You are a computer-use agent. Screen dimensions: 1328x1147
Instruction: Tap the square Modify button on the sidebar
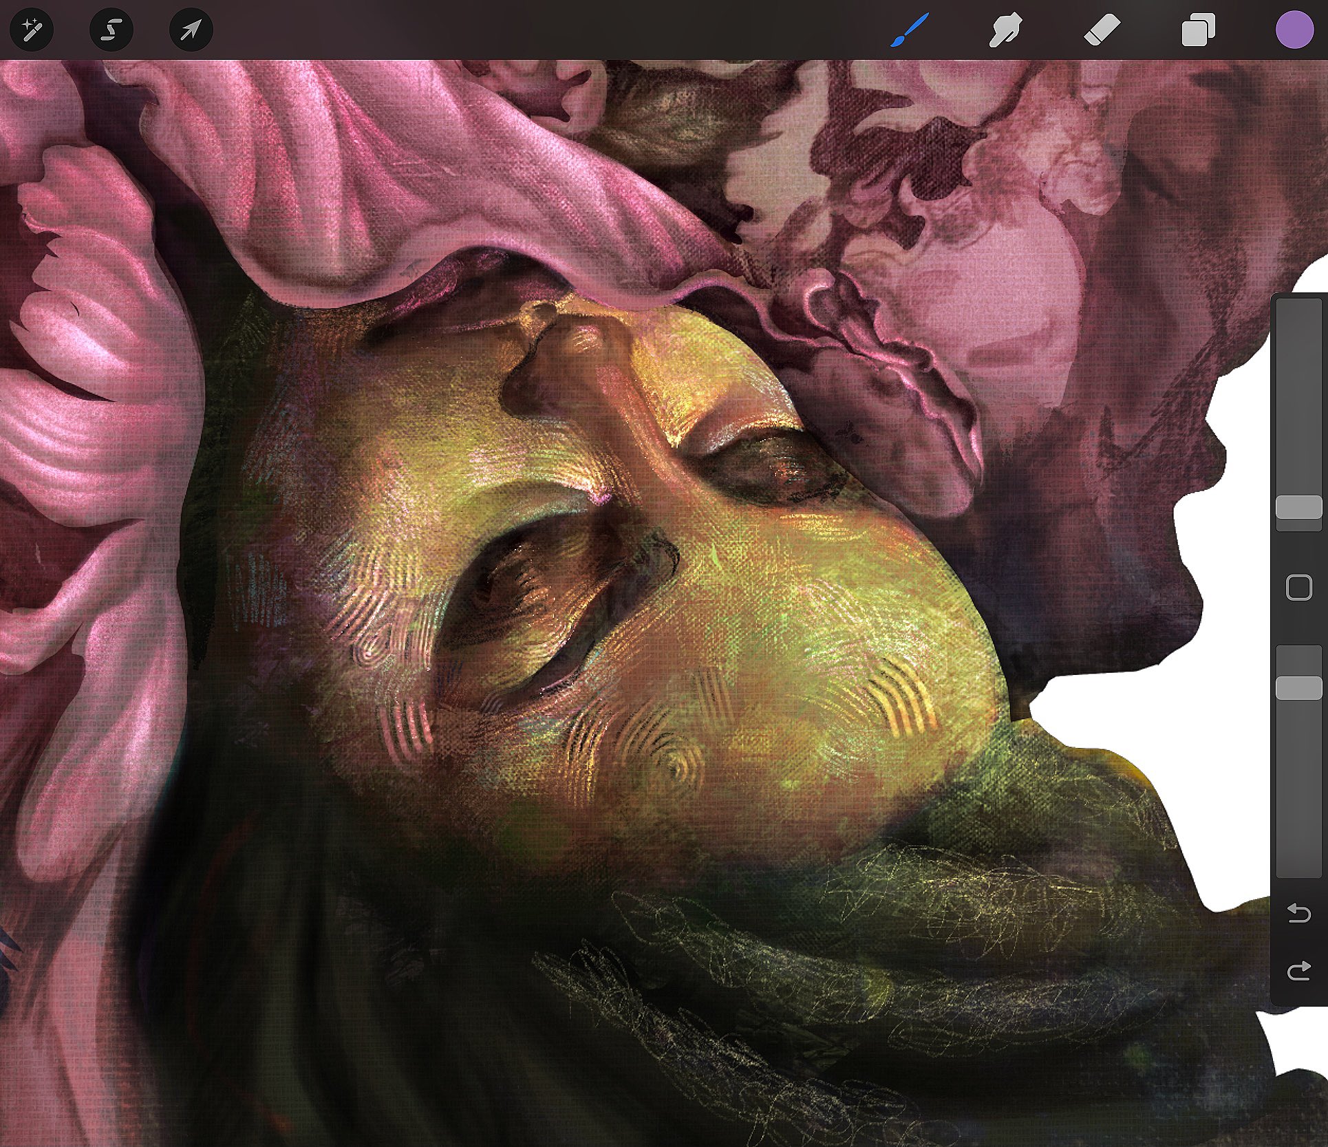point(1298,588)
